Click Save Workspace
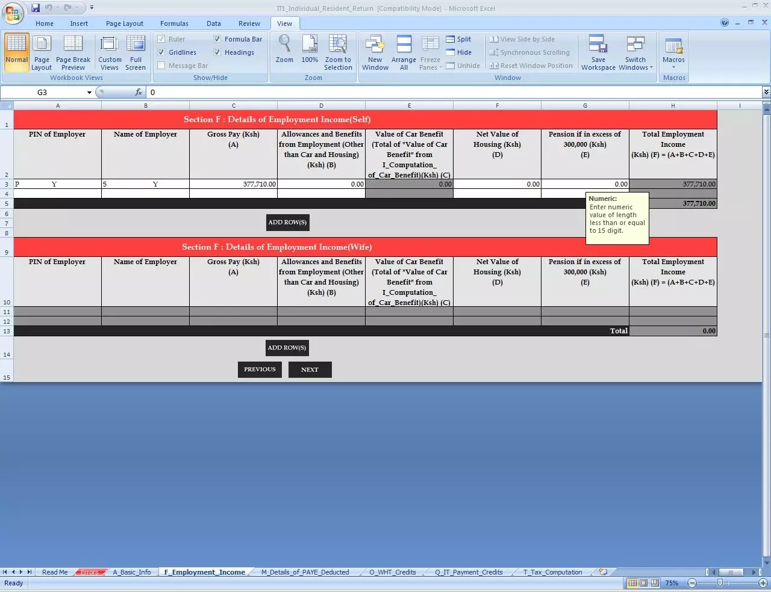Screen dimensions: 771x592 point(598,52)
